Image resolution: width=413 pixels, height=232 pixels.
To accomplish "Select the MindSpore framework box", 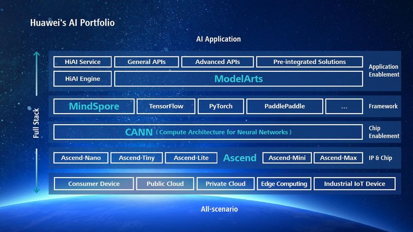I will click(x=94, y=106).
